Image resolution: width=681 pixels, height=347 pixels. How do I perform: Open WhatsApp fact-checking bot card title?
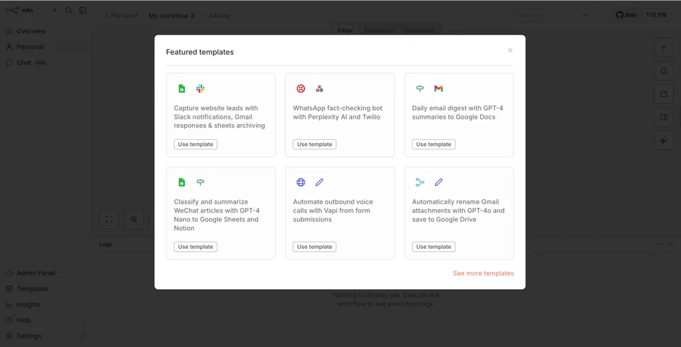pyautogui.click(x=337, y=113)
